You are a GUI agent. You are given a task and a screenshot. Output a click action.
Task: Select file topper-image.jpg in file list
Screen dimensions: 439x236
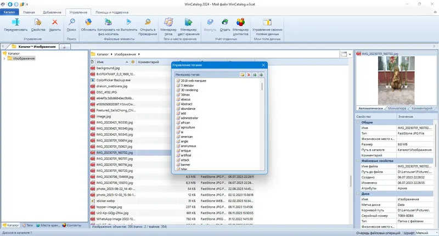(x=109, y=207)
